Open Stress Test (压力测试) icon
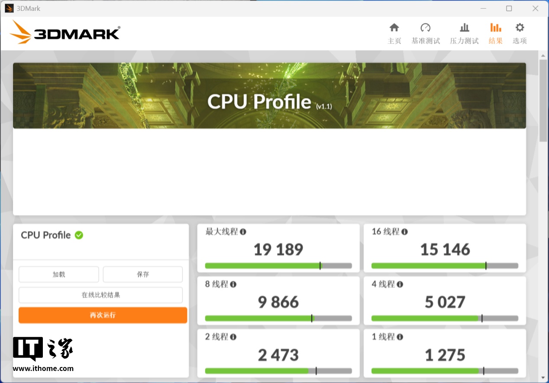549x383 pixels. 464,28
